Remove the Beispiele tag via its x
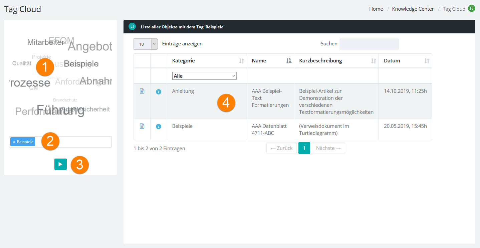This screenshot has width=480, height=248. coord(14,142)
